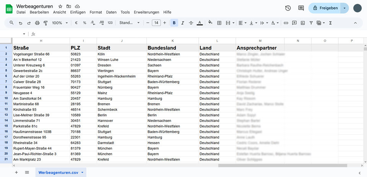
Task: Open the Einfügen menu
Action: [x=78, y=12]
